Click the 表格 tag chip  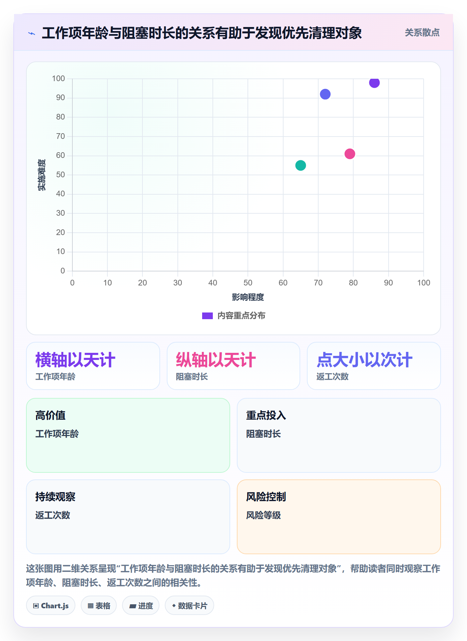click(x=99, y=606)
